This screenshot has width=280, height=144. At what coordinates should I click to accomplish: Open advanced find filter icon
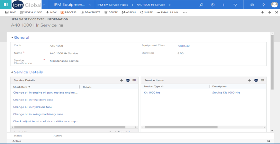pos(235,5)
